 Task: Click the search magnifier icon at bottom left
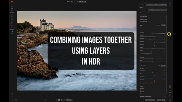pos(12,94)
